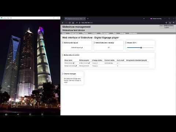Open the Information menu
176x132 pixels.
(133, 33)
